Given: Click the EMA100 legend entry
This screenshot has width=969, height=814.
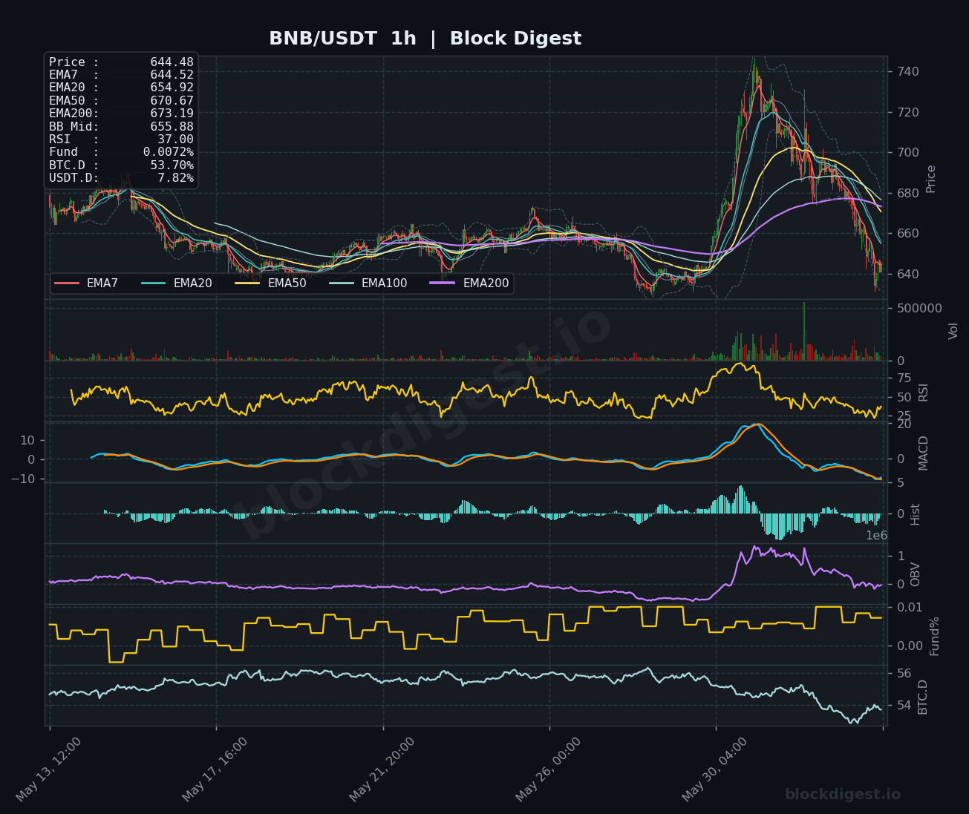Looking at the screenshot, I should coord(368,283).
